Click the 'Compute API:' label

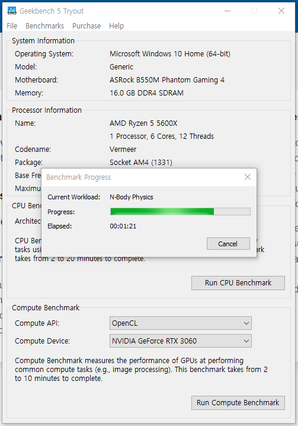pyautogui.click(x=37, y=323)
